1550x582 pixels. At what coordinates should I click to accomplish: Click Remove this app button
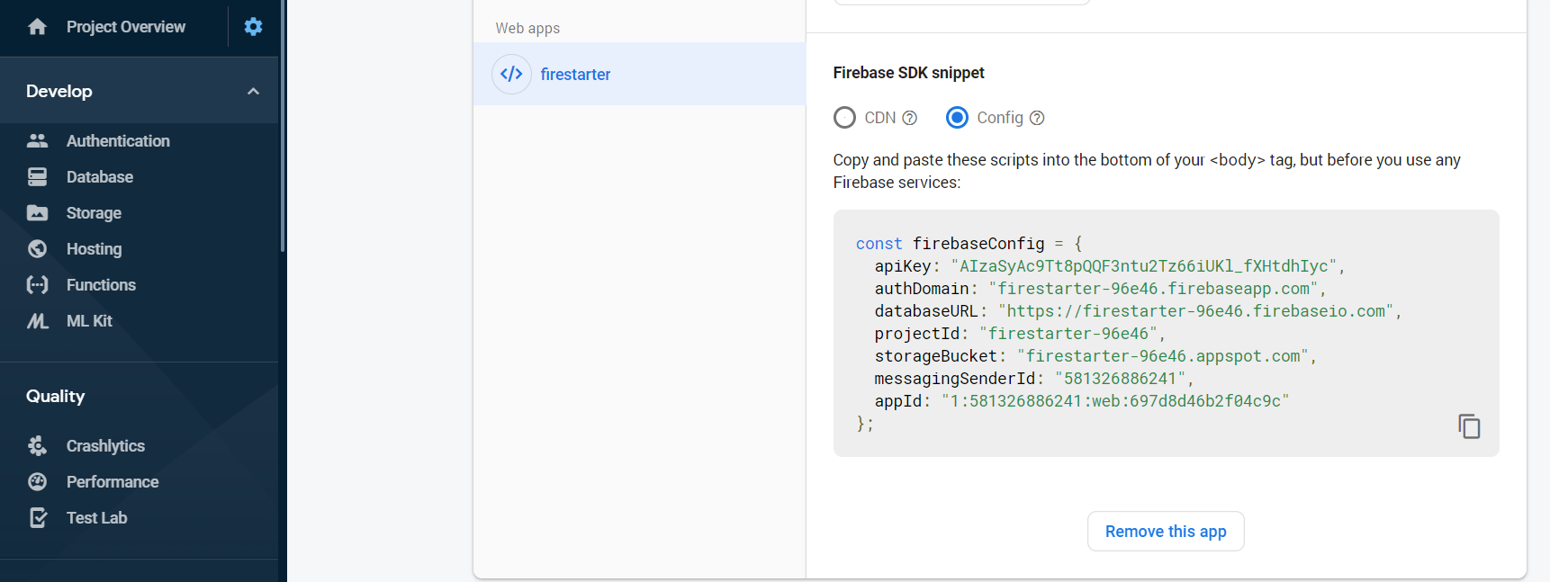point(1166,532)
